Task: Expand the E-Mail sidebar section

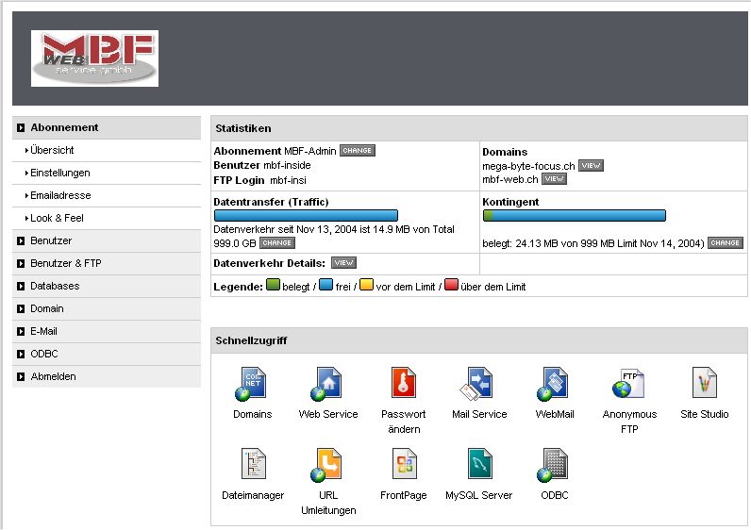Action: click(x=43, y=331)
